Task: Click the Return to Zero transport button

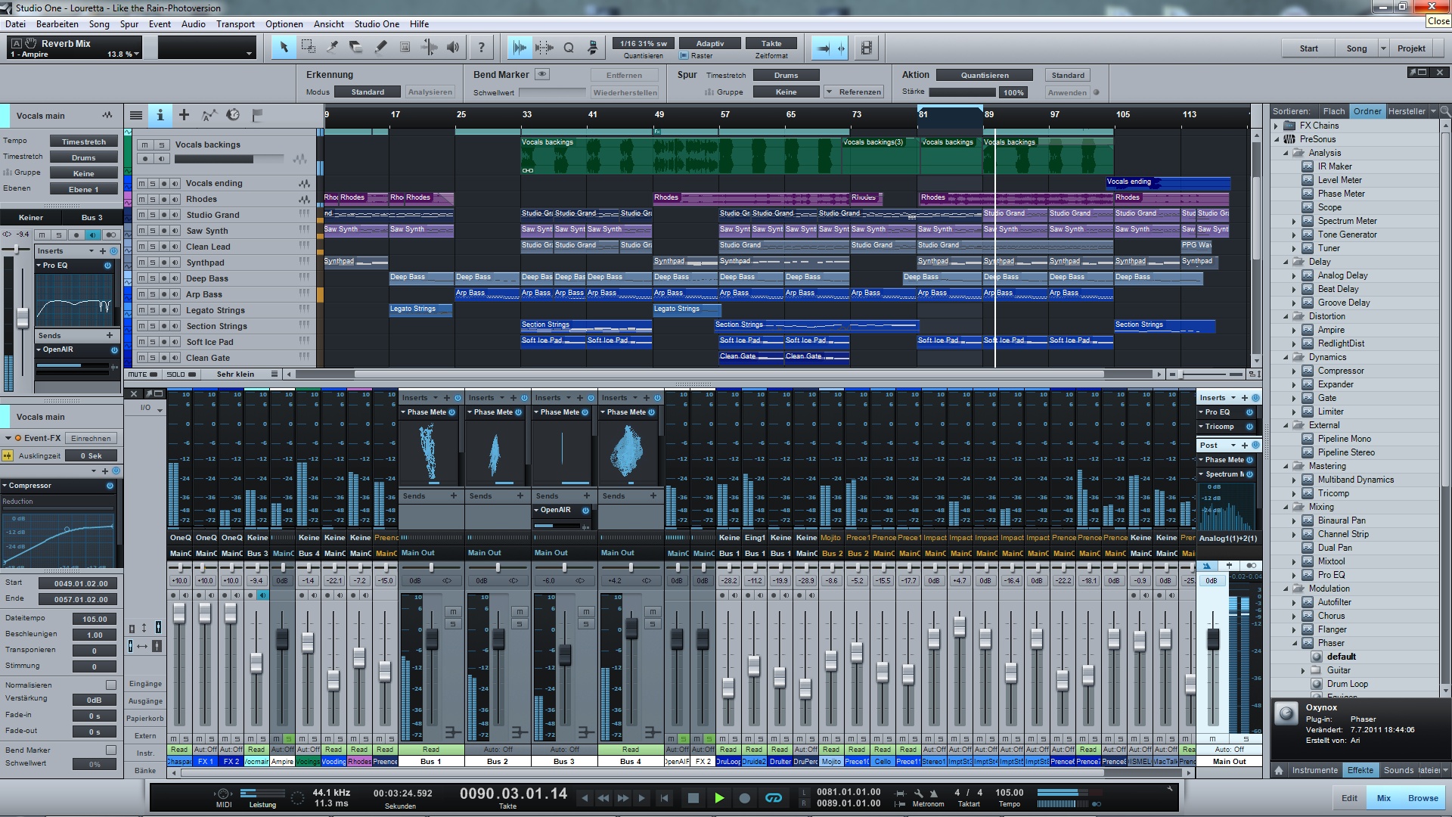Action: [664, 797]
